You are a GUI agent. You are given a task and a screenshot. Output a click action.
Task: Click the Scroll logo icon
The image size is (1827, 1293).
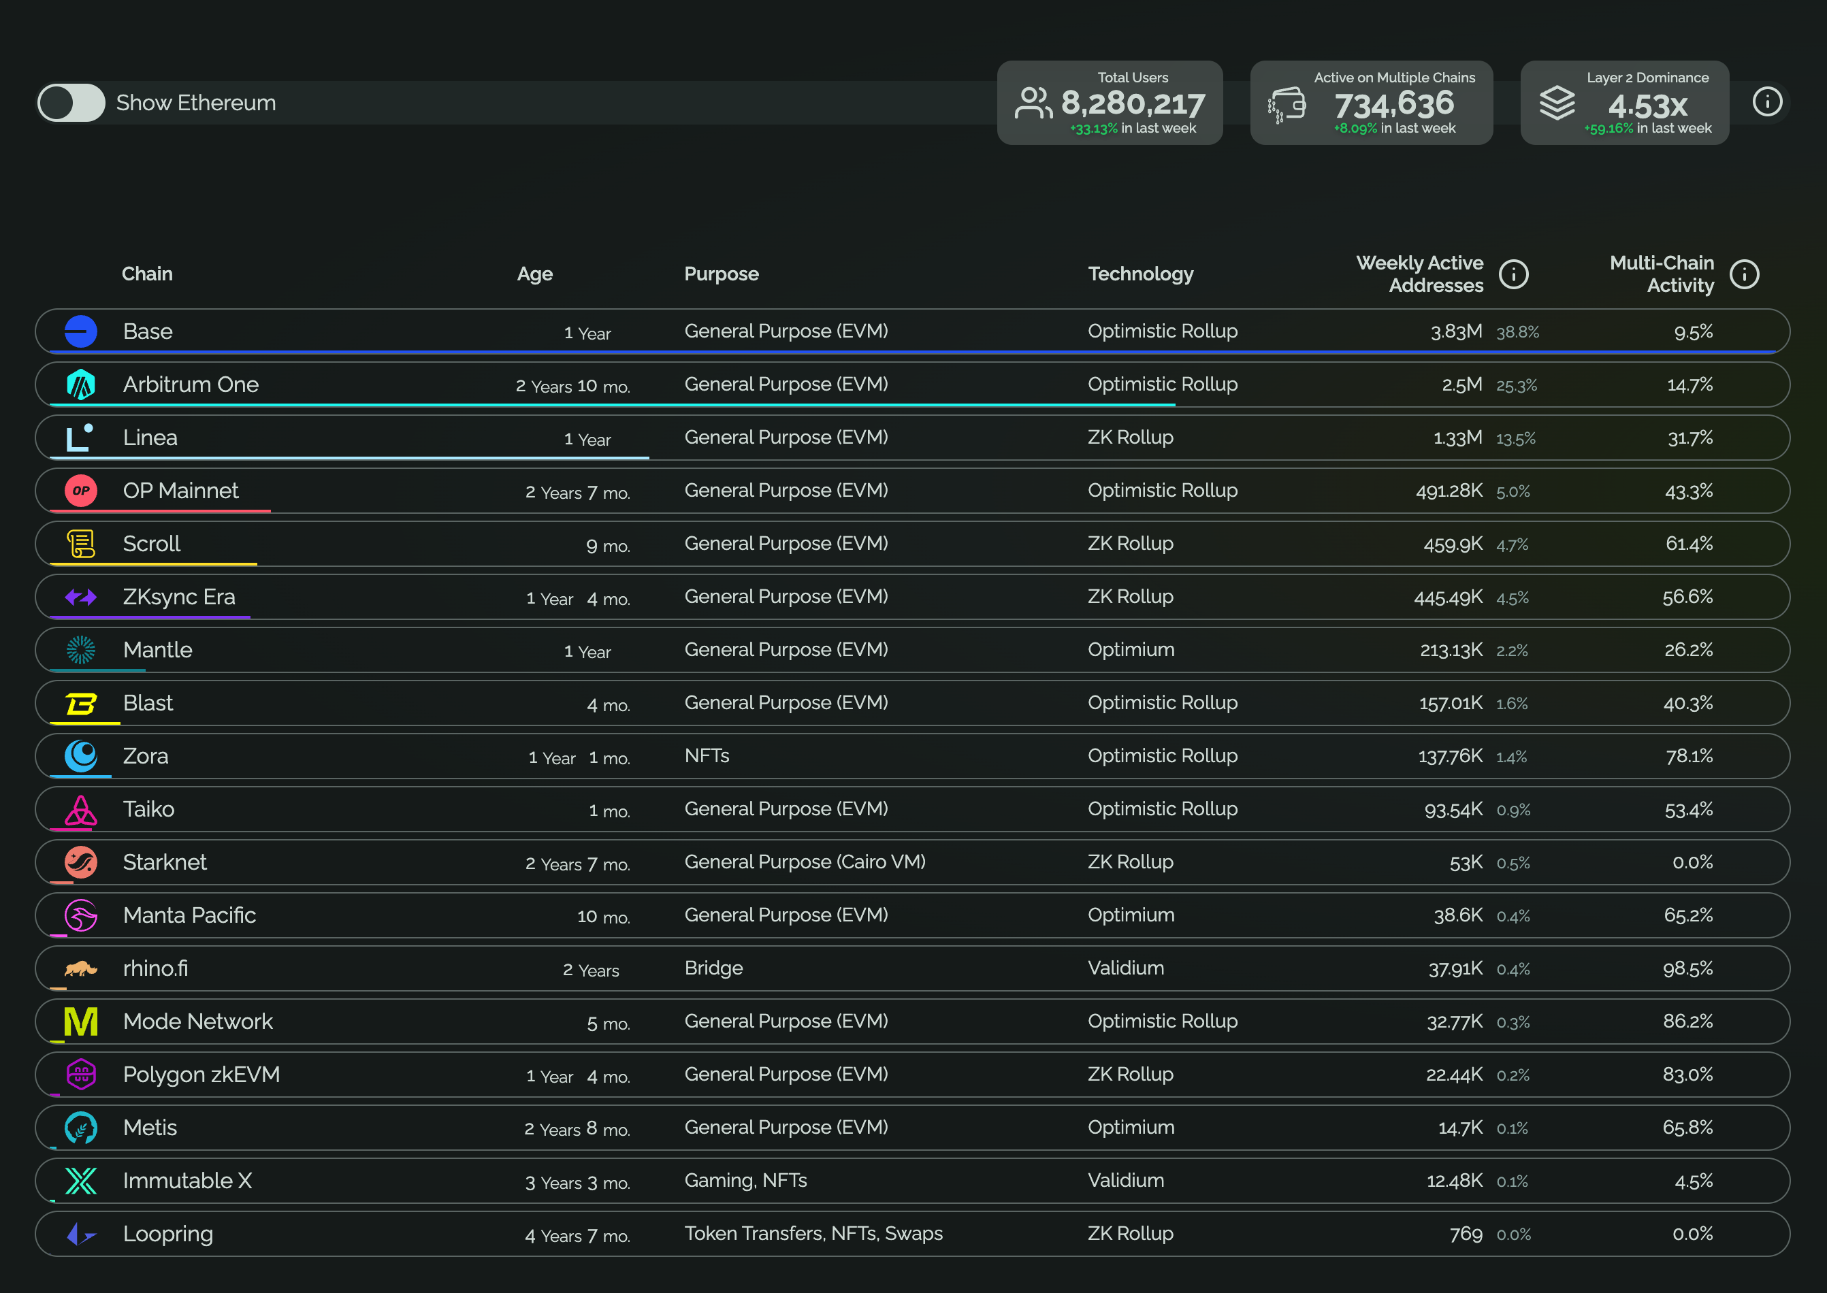80,544
